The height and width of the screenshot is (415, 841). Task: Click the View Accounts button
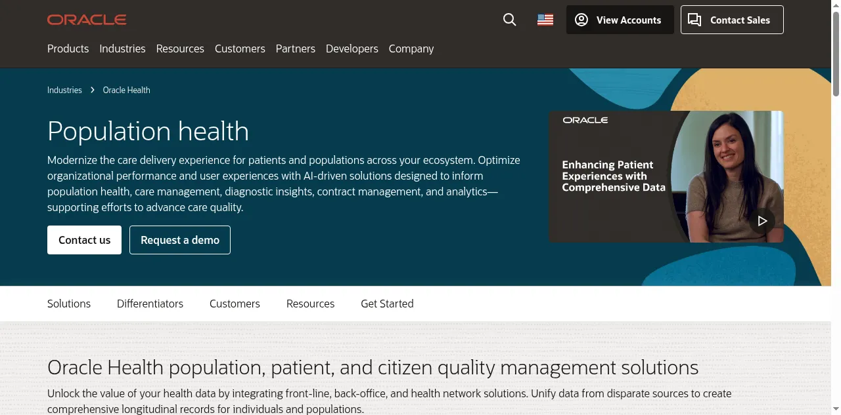620,20
